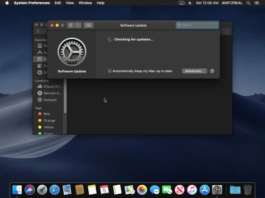Click the Recents icon in Finder sidebar

pos(40,46)
